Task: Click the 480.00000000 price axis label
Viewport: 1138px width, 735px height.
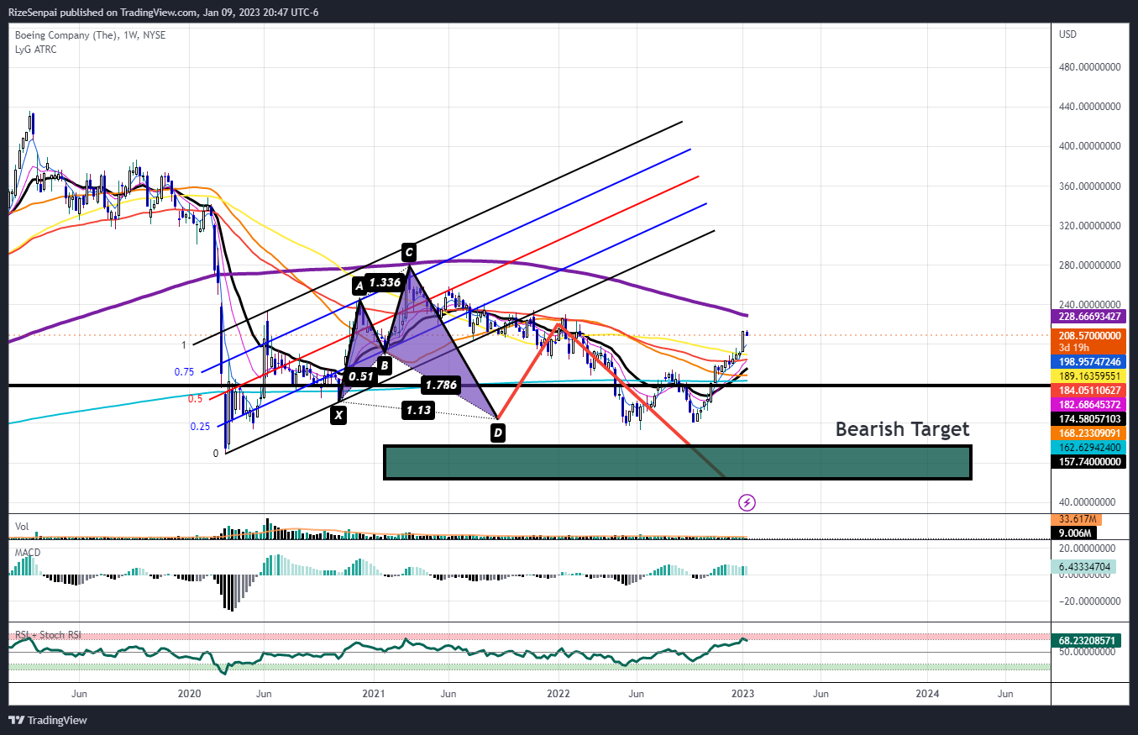Action: pos(1091,67)
